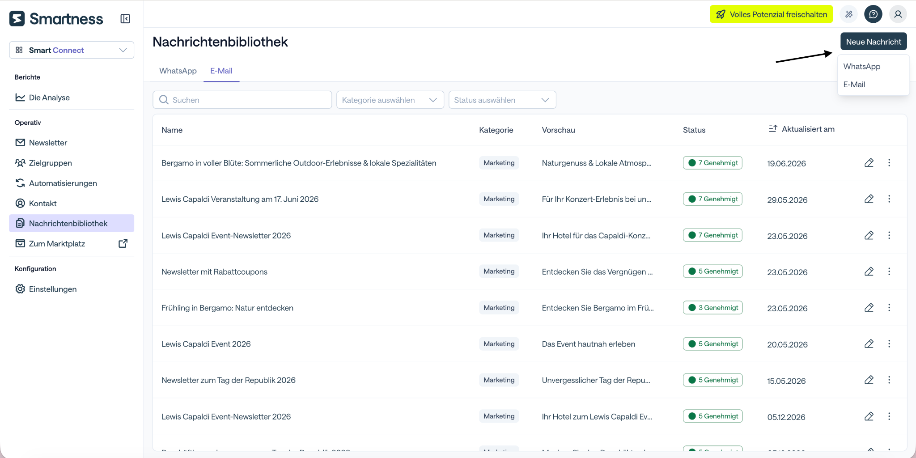This screenshot has width=916, height=458.
Task: Expand the Smart Connect product selector
Action: pos(72,50)
